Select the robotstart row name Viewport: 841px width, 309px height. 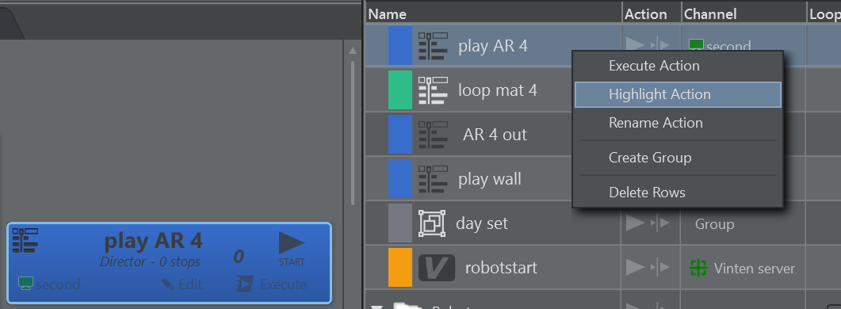coord(501,267)
